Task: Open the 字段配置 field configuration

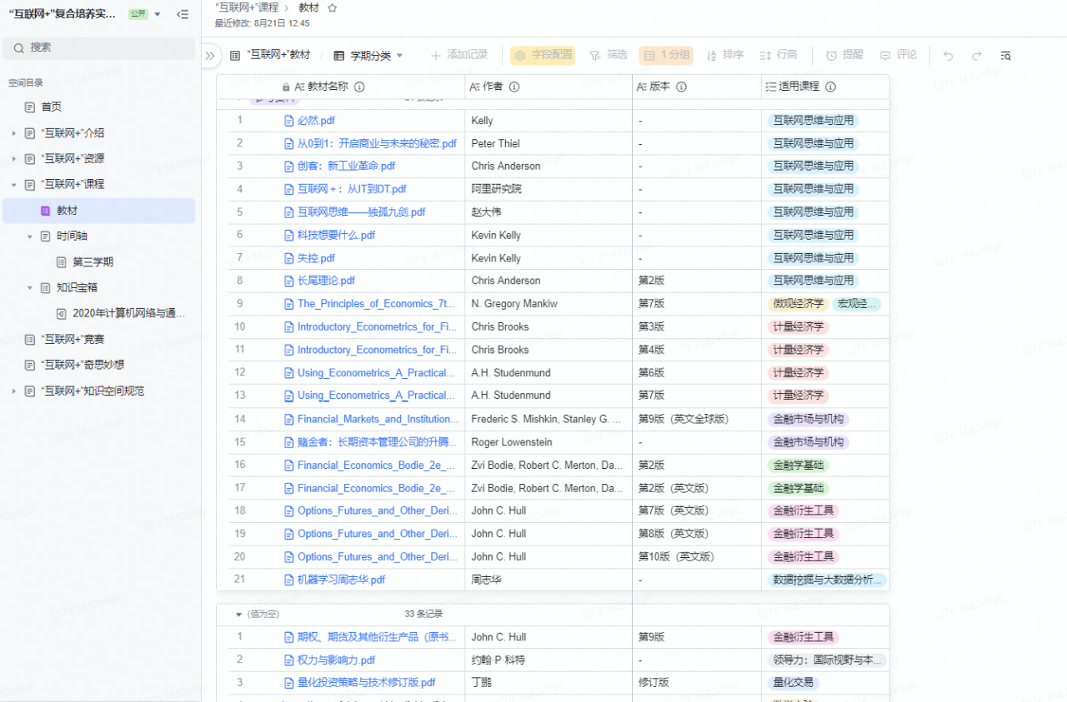Action: coord(544,55)
